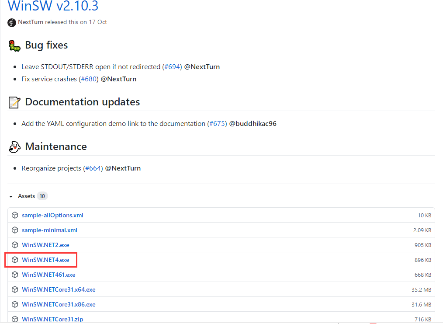Open pull request #680 link
The height and width of the screenshot is (324, 443).
coord(89,79)
